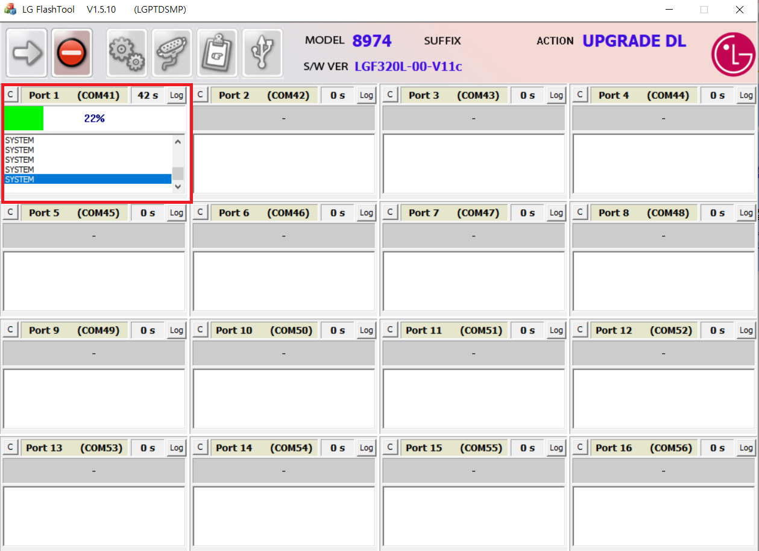Click the clipboard toolbar icon
The image size is (759, 551).
[x=217, y=53]
